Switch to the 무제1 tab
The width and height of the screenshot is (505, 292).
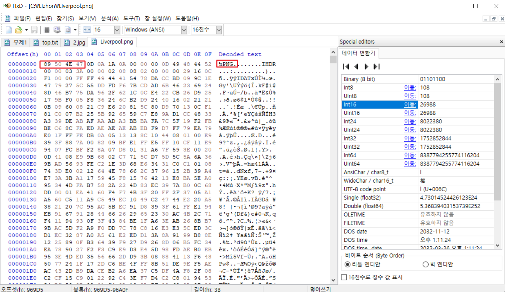[x=16, y=42]
